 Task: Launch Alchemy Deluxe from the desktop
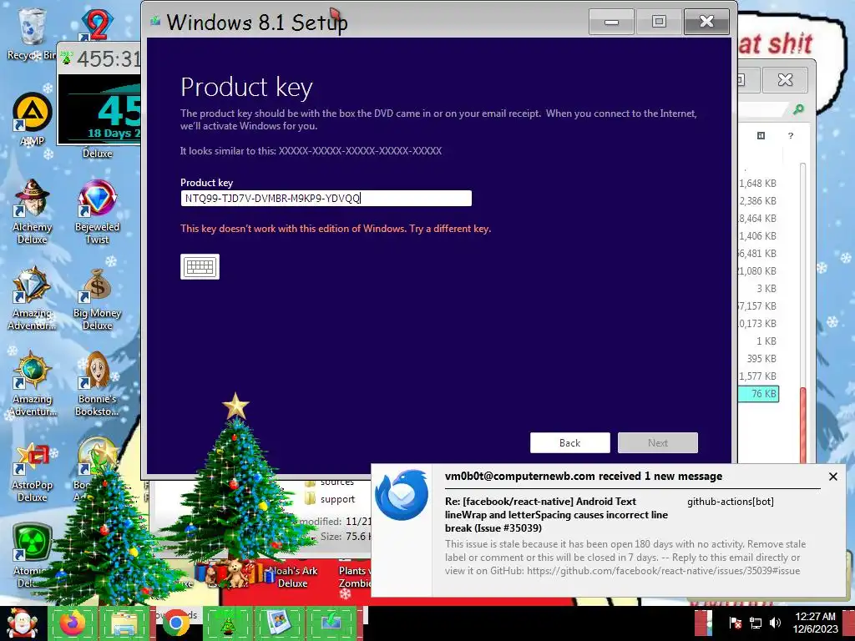tap(33, 211)
